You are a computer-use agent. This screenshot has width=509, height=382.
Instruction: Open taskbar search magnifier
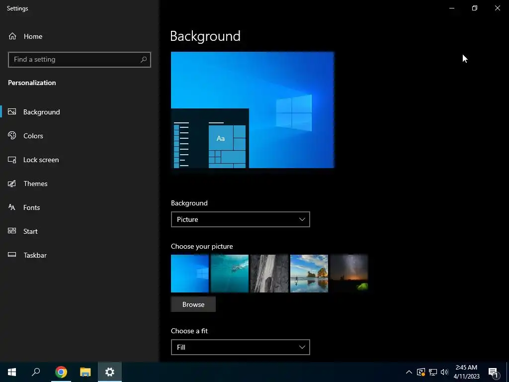point(36,372)
